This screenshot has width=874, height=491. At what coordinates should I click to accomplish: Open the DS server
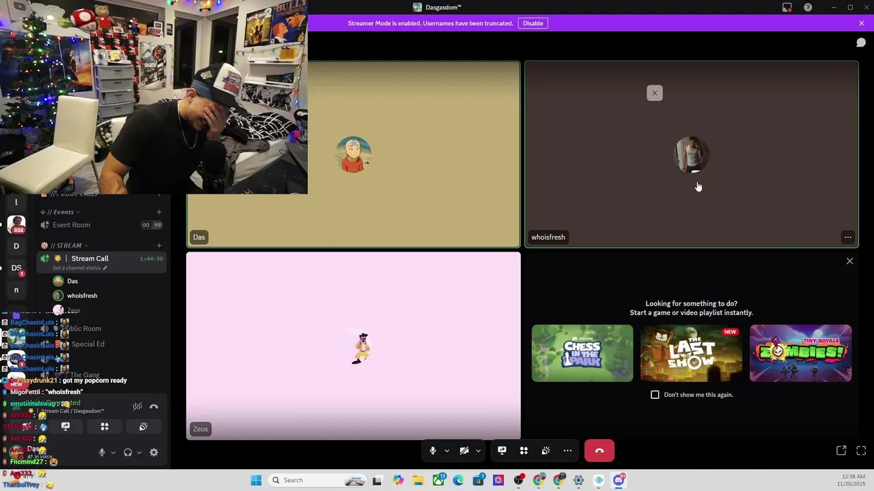coord(16,268)
